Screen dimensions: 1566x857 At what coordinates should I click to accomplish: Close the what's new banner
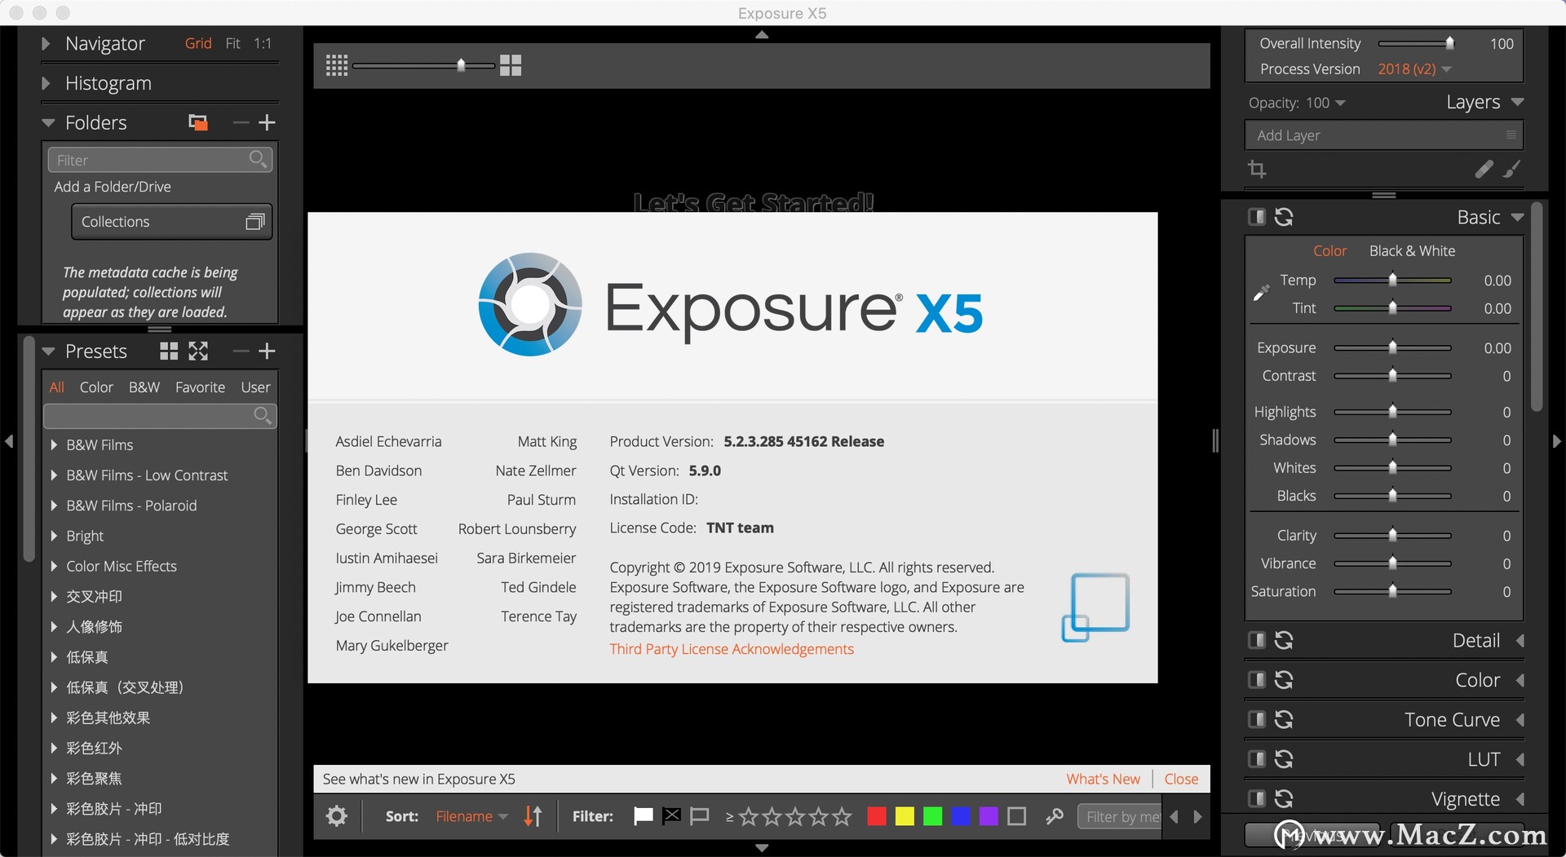(x=1181, y=779)
